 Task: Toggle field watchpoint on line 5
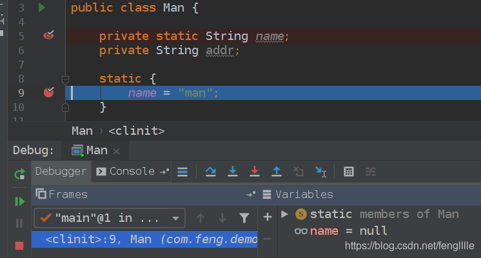click(48, 35)
